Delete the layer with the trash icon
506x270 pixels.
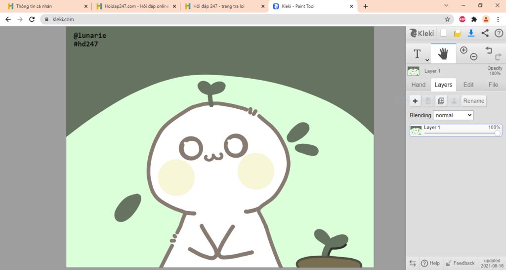(x=428, y=101)
